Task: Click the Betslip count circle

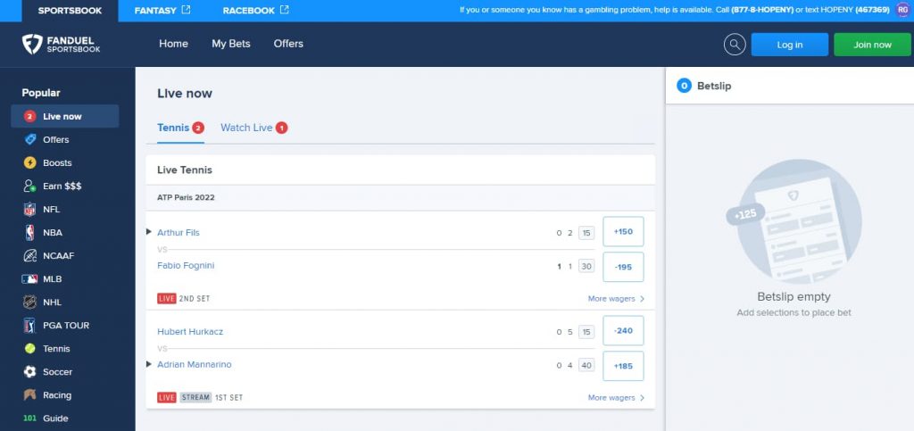Action: tap(684, 87)
